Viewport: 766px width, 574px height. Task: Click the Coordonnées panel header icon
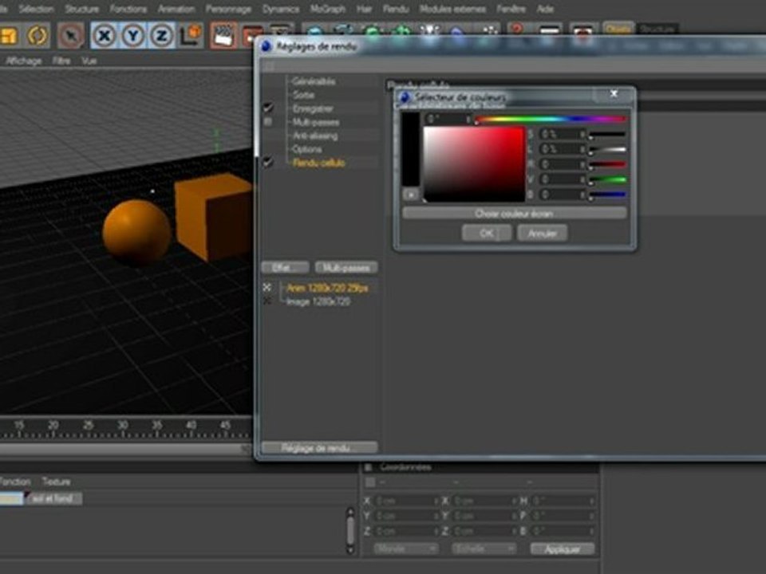click(x=369, y=467)
